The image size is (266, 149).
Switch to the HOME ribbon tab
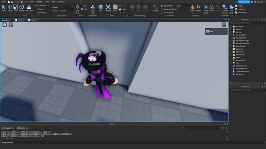[x=32, y=2]
